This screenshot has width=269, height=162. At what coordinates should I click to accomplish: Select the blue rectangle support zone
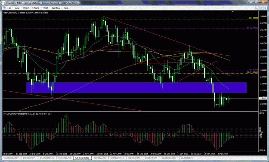pos(136,87)
